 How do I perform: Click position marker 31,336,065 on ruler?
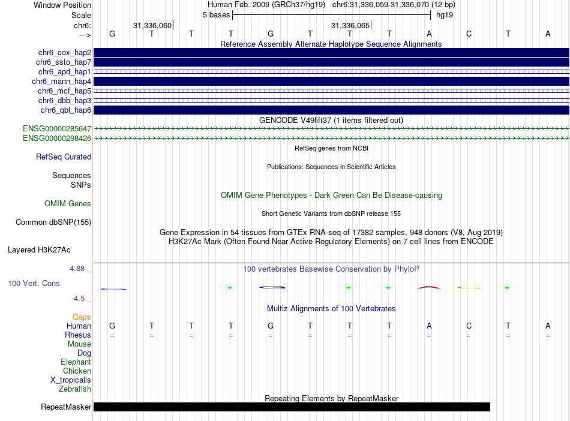click(x=351, y=25)
